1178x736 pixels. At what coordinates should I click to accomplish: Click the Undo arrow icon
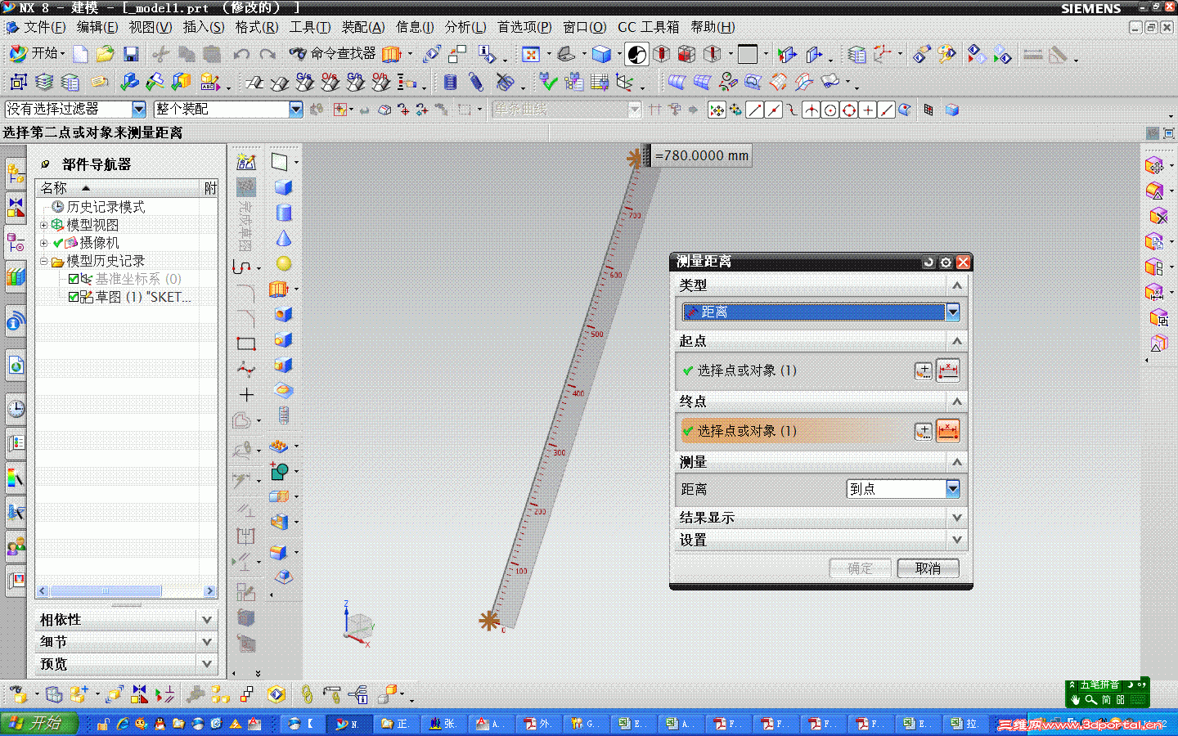pyautogui.click(x=241, y=55)
